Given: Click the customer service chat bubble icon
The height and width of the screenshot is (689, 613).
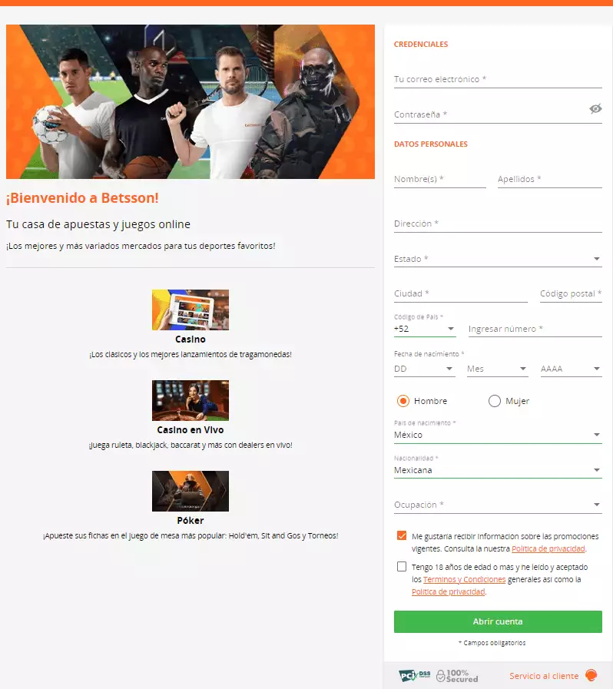Looking at the screenshot, I should click(x=591, y=675).
